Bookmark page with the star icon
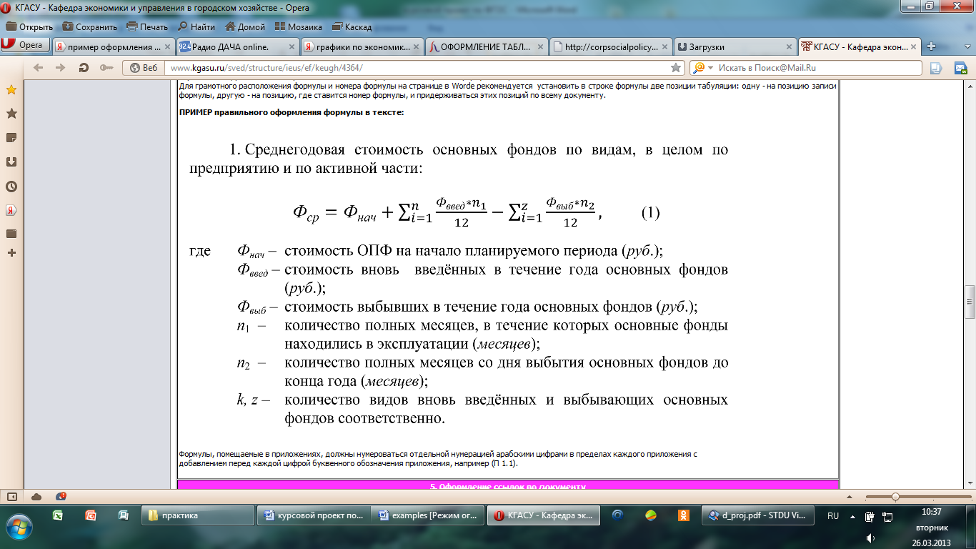 [x=675, y=68]
